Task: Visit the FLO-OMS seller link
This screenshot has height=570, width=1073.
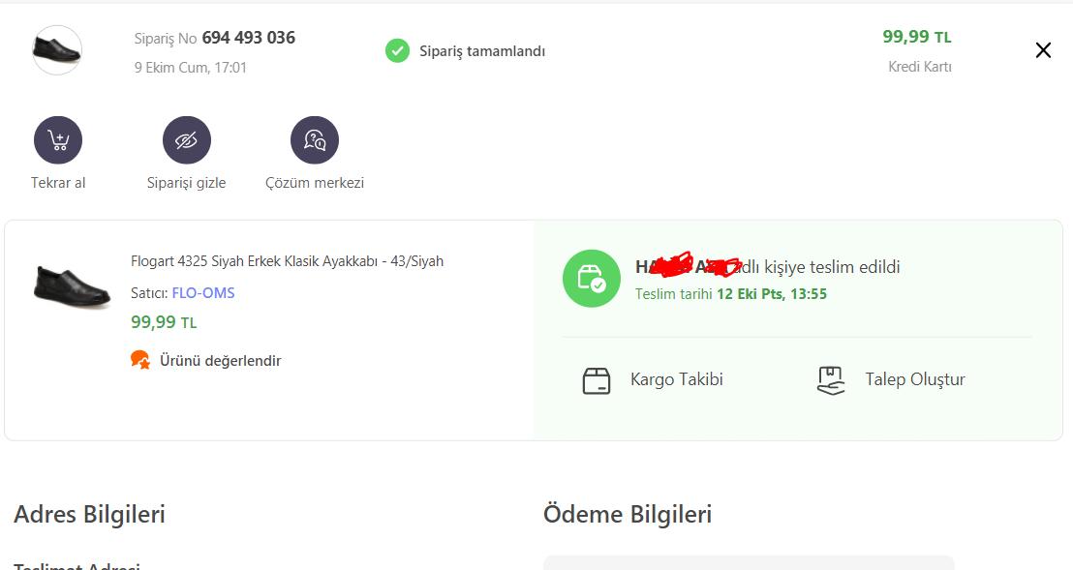Action: coord(203,293)
